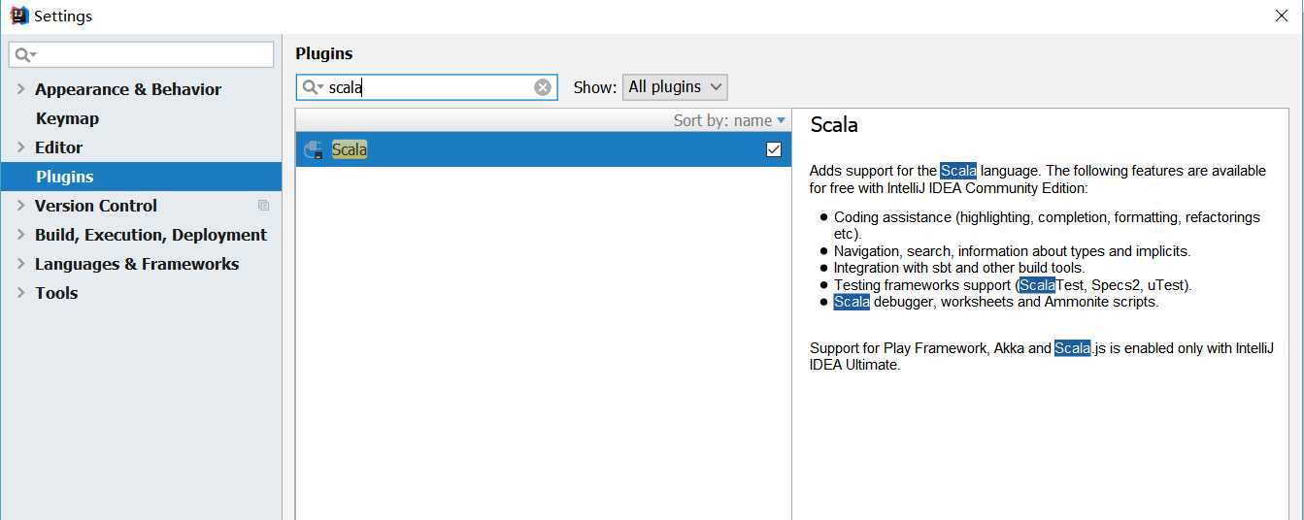Image resolution: width=1304 pixels, height=520 pixels.
Task: Click the Scala heading in description panel
Action: (x=834, y=125)
